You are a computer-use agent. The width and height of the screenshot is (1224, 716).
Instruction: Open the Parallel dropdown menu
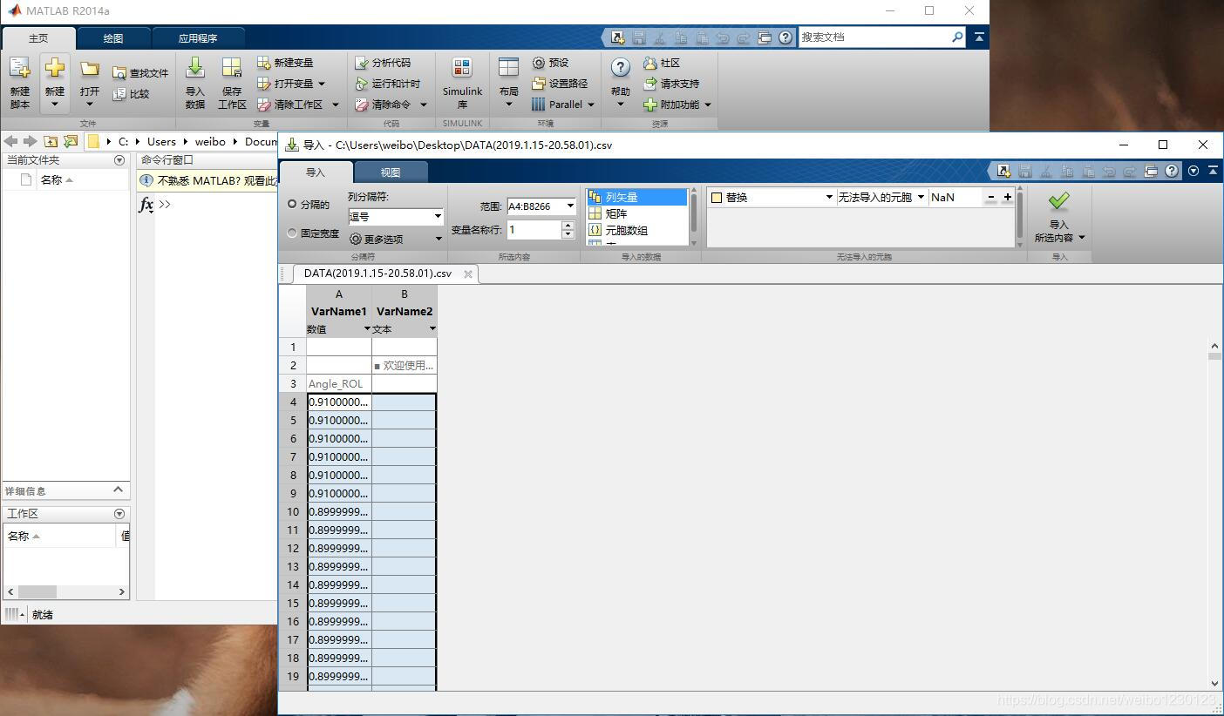click(563, 105)
